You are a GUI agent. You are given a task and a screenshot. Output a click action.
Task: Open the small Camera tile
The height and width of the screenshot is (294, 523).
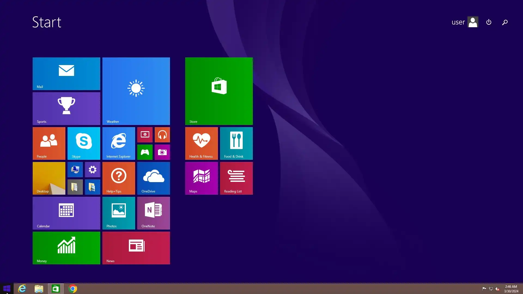click(162, 152)
